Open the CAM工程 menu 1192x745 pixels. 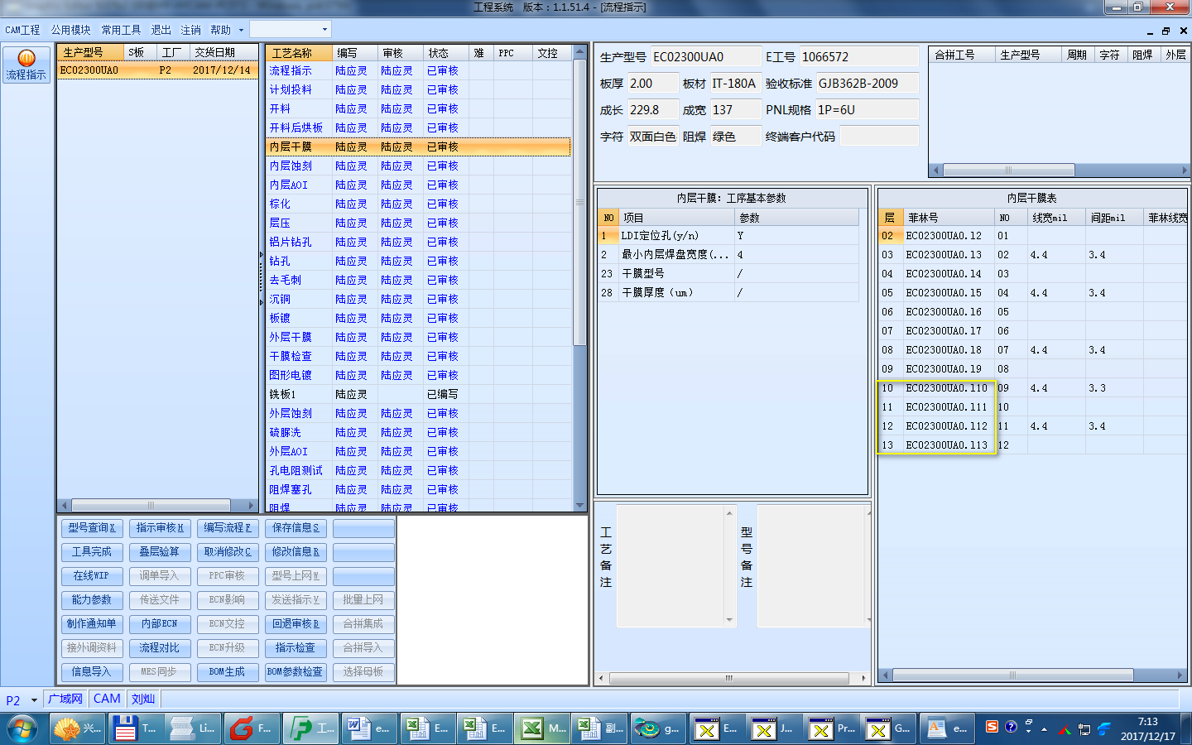[x=22, y=30]
